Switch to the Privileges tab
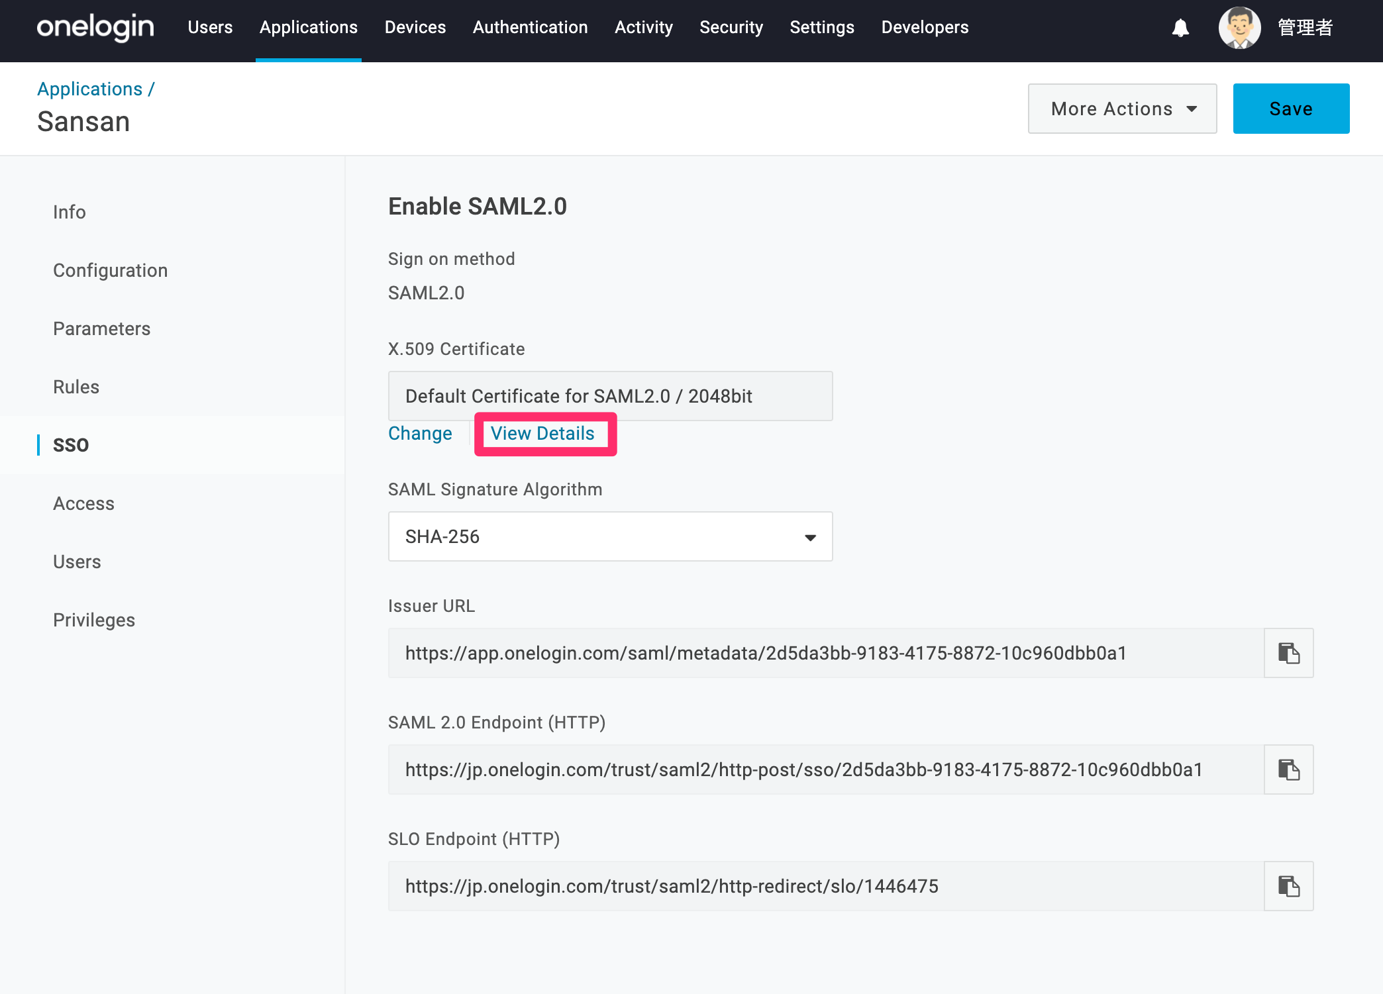Screen dimensions: 1383x994 point(94,620)
